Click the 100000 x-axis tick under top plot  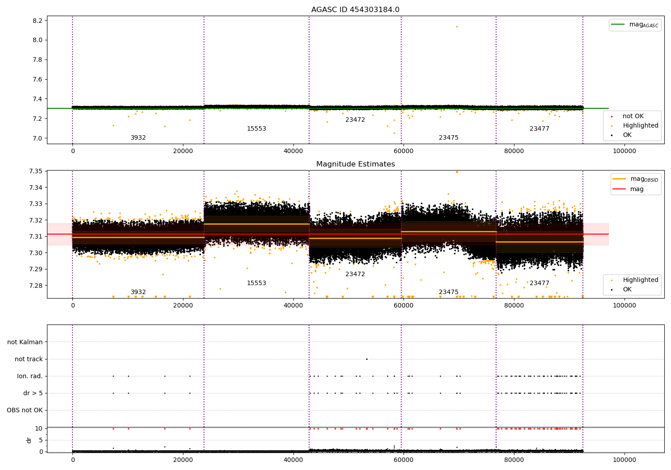[x=624, y=151]
